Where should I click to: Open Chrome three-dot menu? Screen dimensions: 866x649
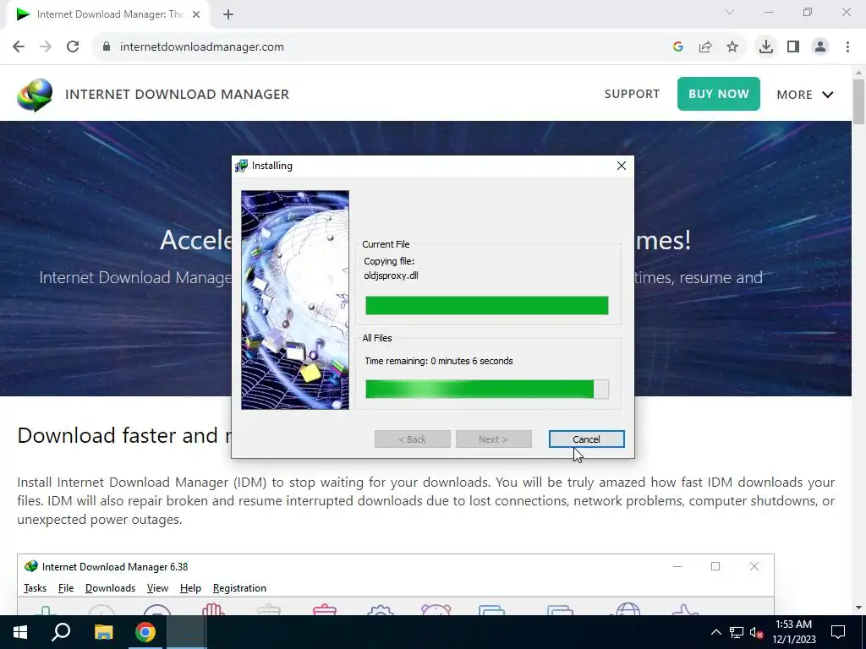click(847, 47)
